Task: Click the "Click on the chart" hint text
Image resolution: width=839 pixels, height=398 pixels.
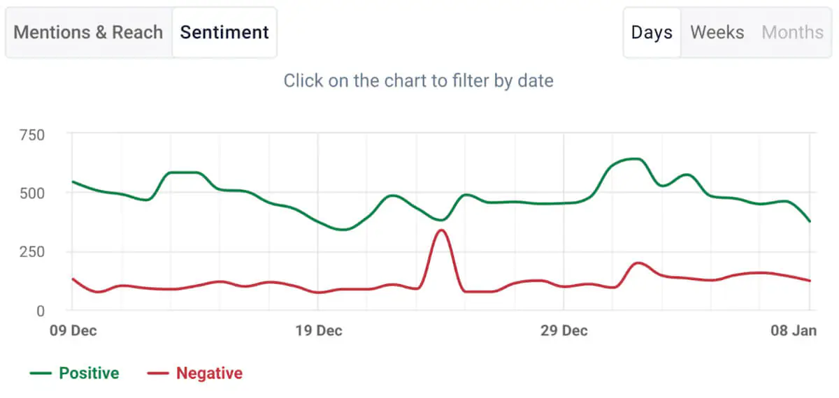Action: click(418, 81)
